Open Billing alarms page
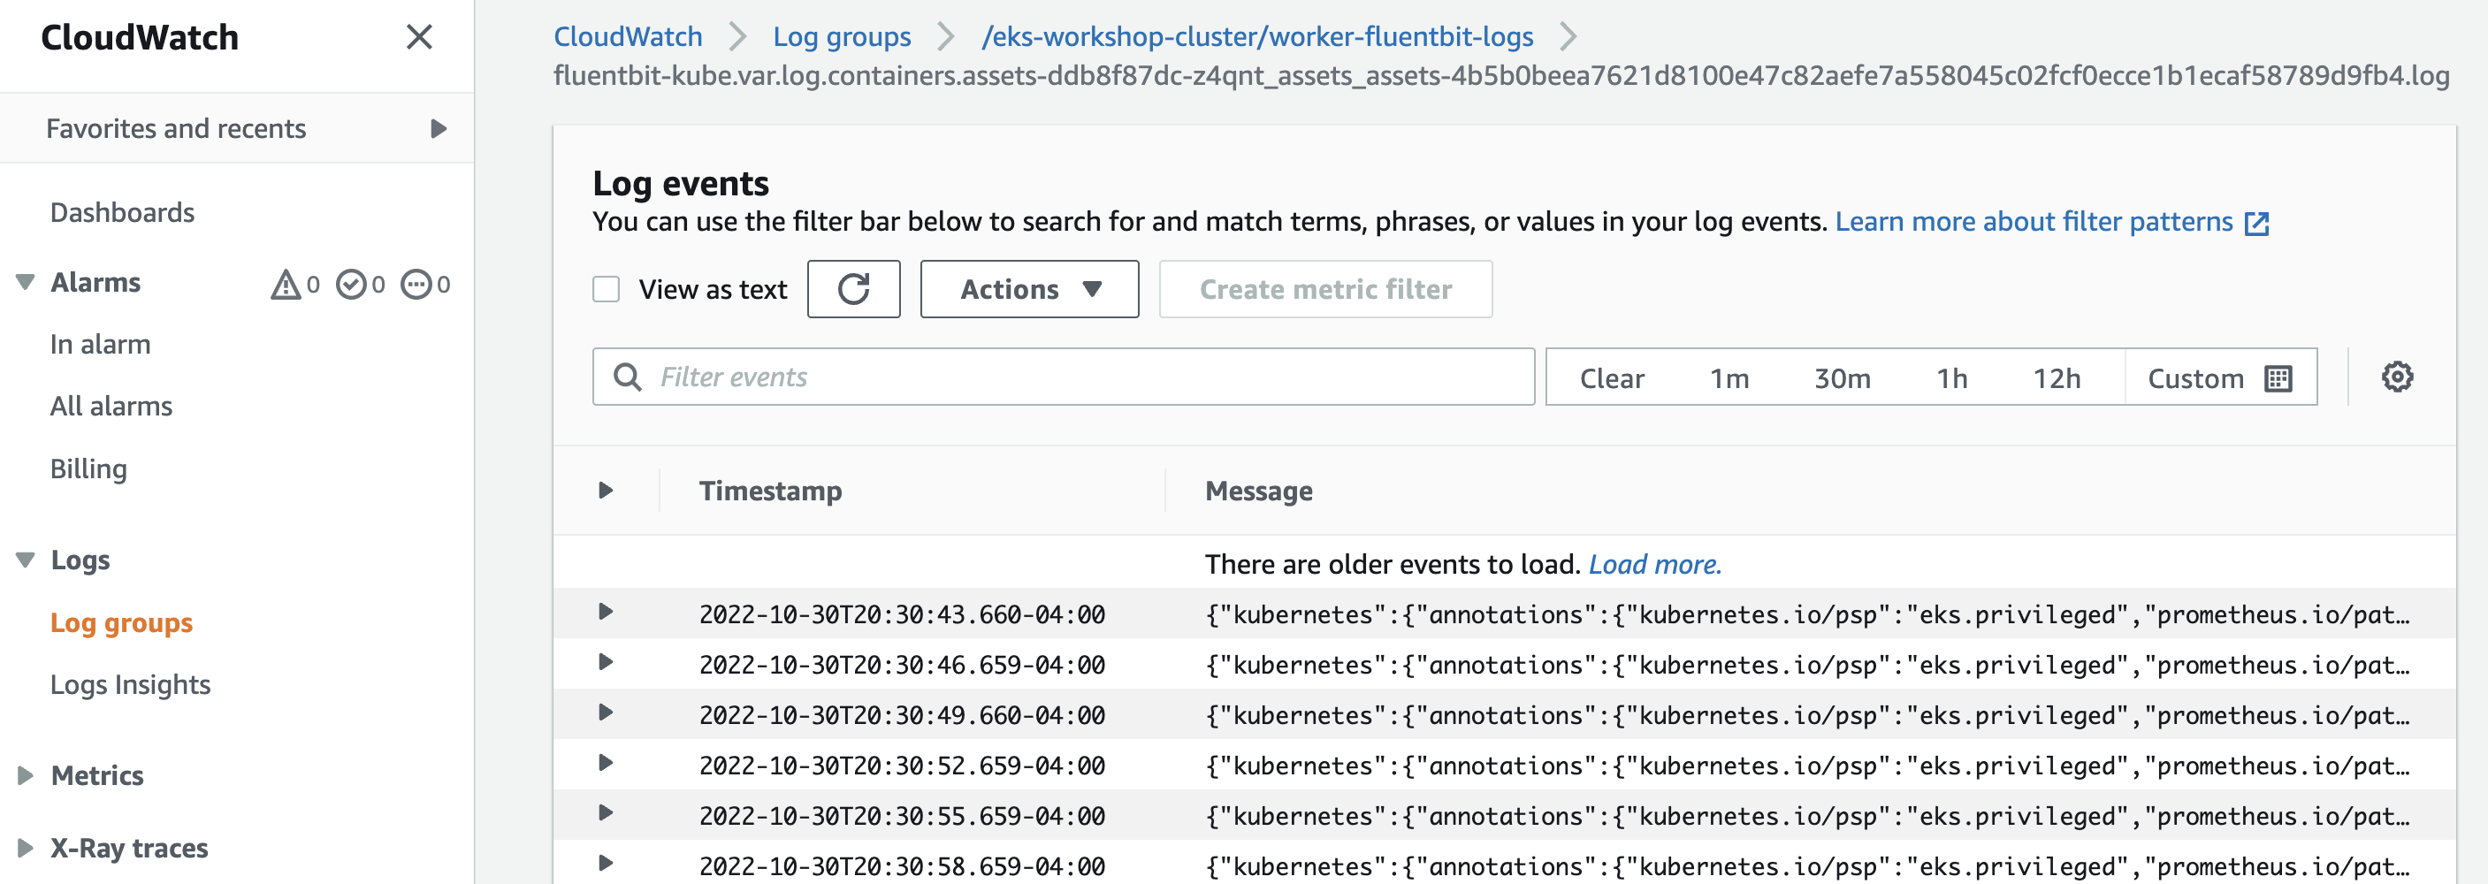This screenshot has height=884, width=2488. tap(88, 469)
